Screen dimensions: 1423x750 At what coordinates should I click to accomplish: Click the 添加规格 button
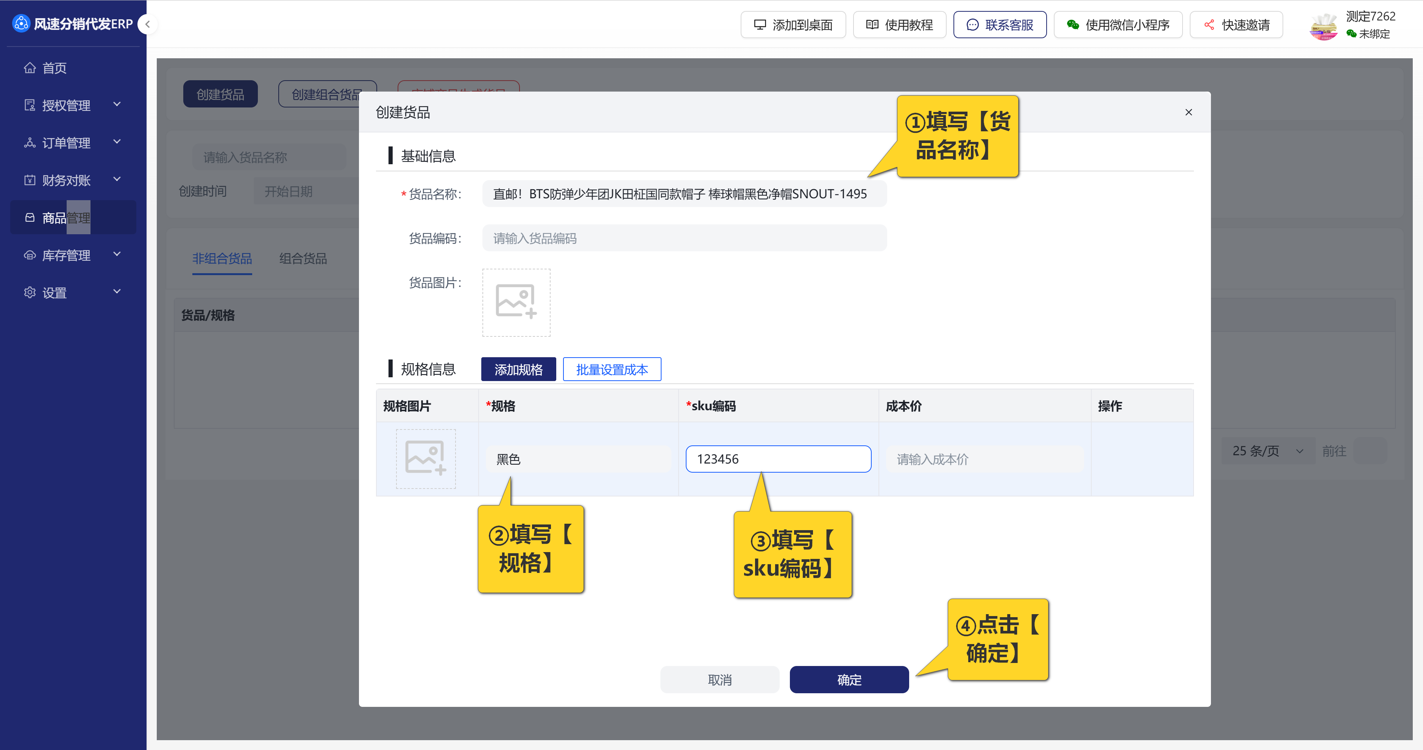tap(518, 369)
